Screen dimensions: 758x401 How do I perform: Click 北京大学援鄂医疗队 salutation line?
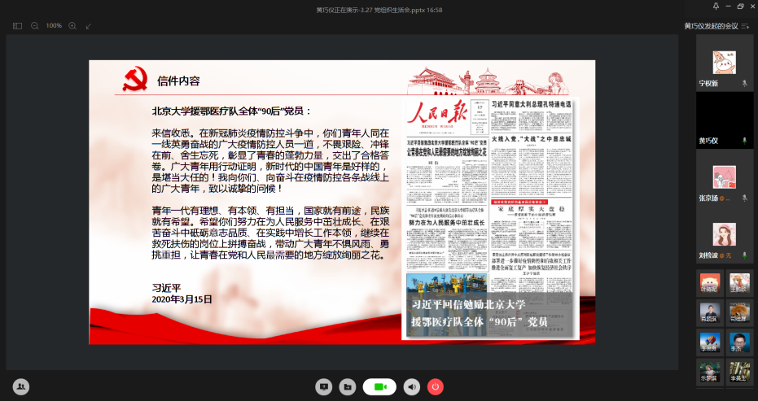click(x=232, y=111)
